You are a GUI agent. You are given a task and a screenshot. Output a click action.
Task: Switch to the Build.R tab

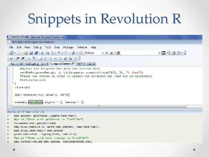[91, 64]
